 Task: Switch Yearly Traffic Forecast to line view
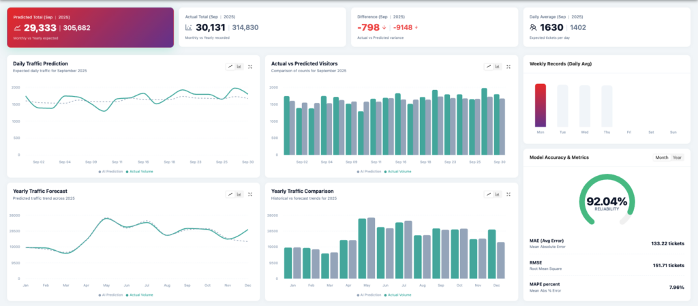click(x=230, y=194)
